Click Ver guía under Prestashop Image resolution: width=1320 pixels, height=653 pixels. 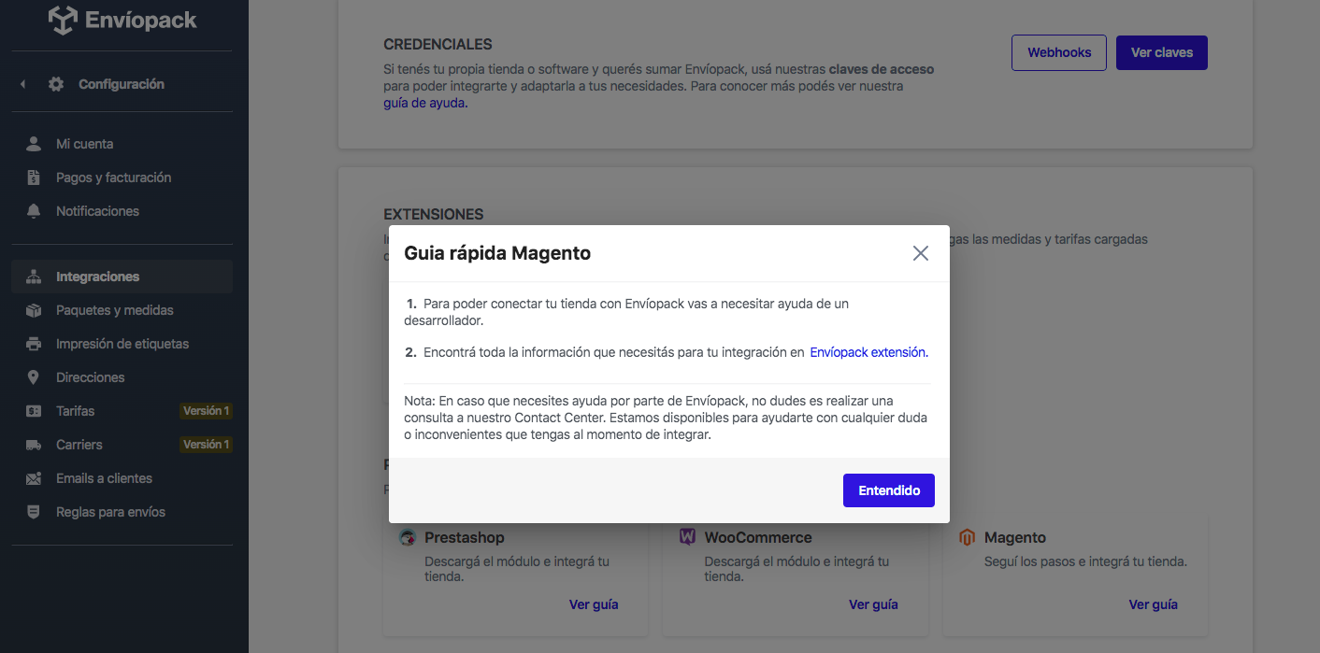click(594, 604)
